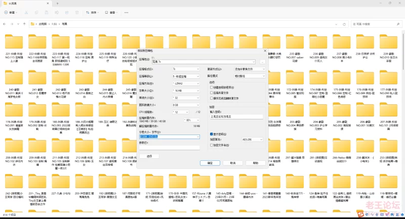The height and width of the screenshot is (219, 405).
Task: Open word size dropdown showing 32
Action: pyautogui.click(x=186, y=98)
